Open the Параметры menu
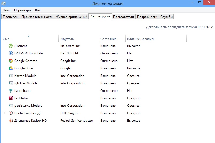The width and height of the screenshot is (215, 143). [23, 10]
